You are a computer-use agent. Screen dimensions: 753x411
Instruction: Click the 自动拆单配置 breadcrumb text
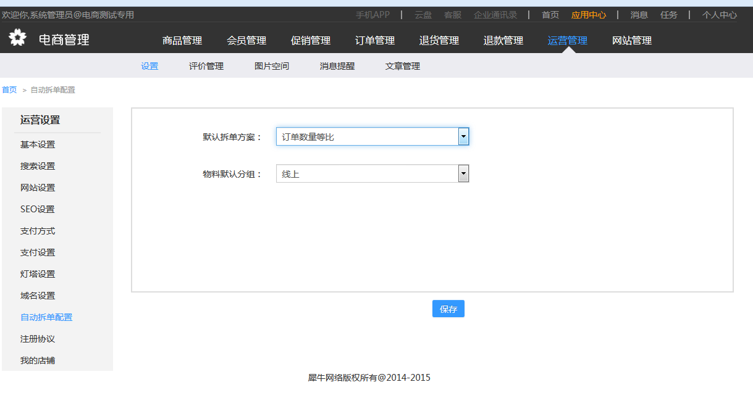tap(53, 90)
